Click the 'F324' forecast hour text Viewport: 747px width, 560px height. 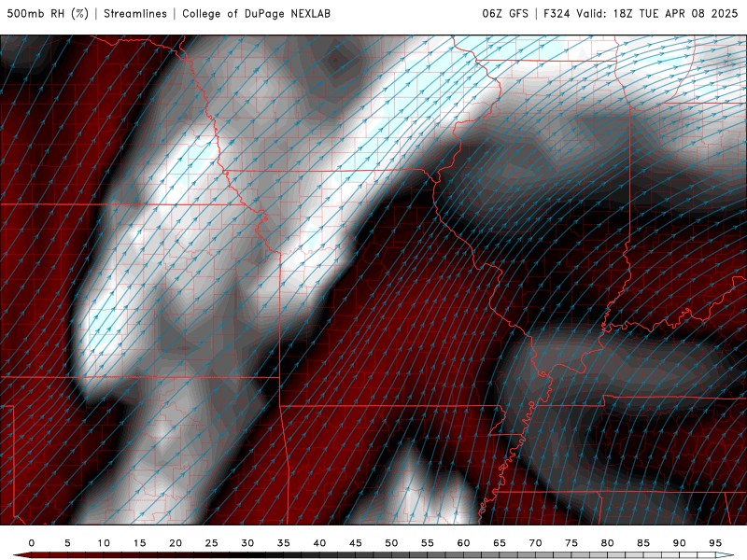click(x=557, y=13)
